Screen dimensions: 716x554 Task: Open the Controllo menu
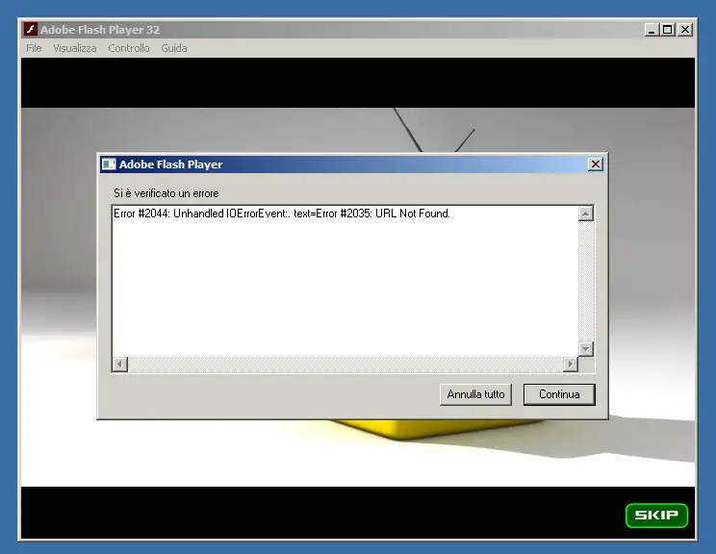coord(129,48)
